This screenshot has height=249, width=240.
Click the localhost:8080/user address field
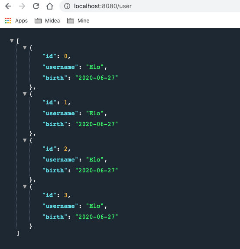click(x=149, y=6)
